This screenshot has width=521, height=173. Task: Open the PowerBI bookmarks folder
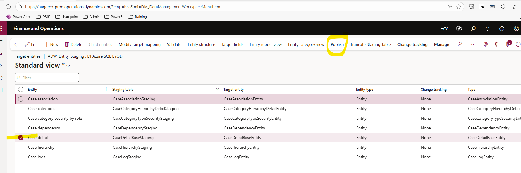click(x=114, y=17)
